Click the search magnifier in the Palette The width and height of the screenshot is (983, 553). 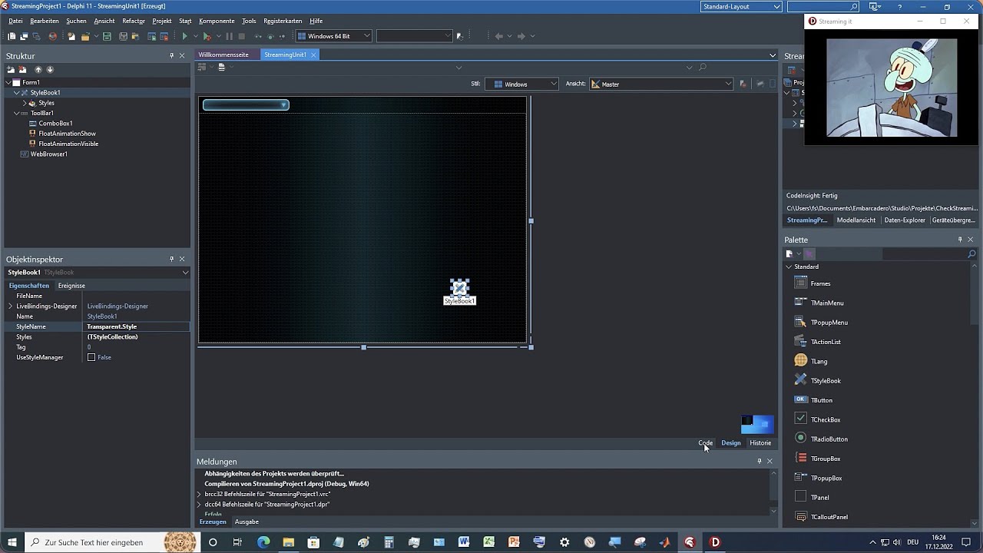pyautogui.click(x=971, y=253)
